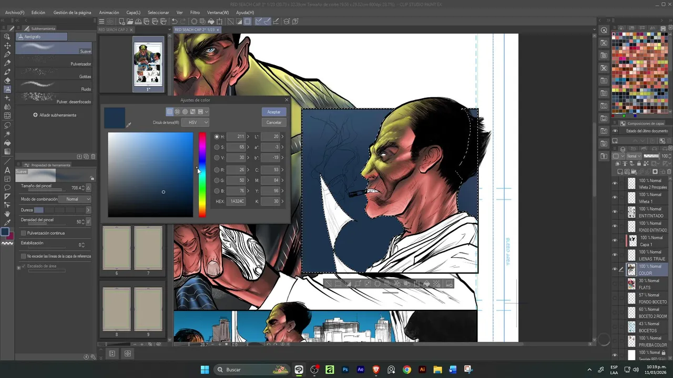Select the Pulverizador sub tool
Image resolution: width=673 pixels, height=378 pixels.
[x=54, y=60]
